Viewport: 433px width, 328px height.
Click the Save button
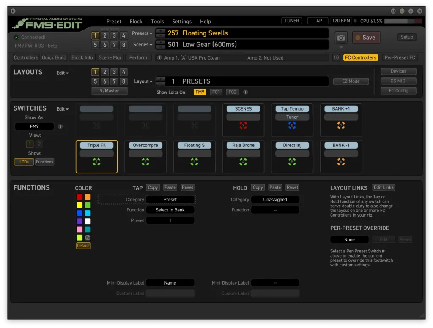[x=366, y=38]
